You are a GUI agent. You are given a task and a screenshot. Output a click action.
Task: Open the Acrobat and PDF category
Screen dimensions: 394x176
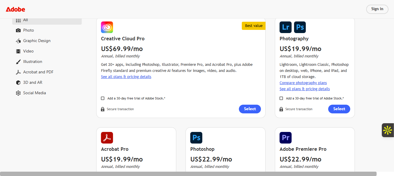click(x=38, y=72)
